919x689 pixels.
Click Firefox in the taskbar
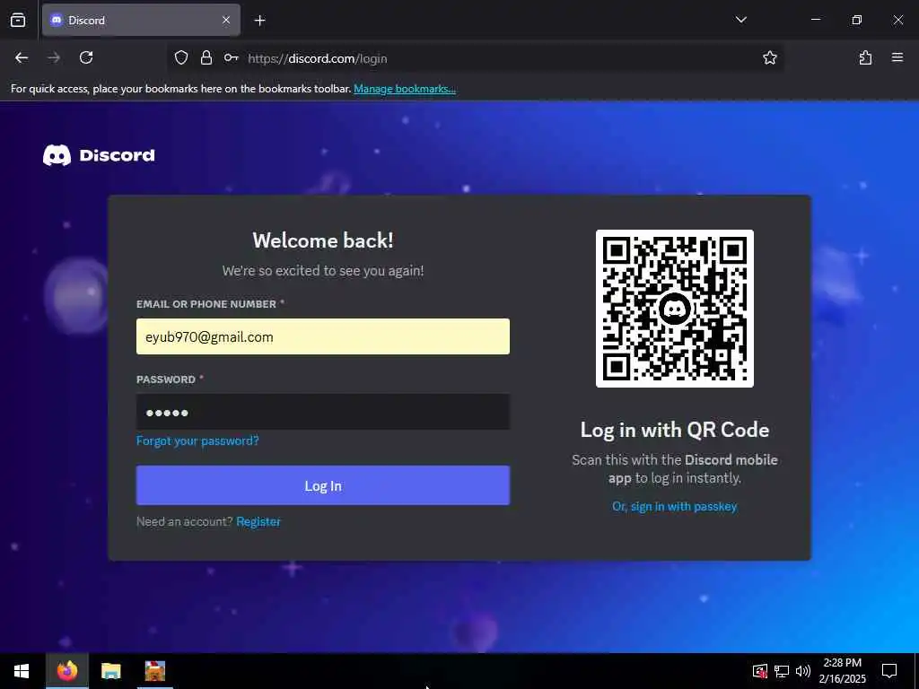67,671
